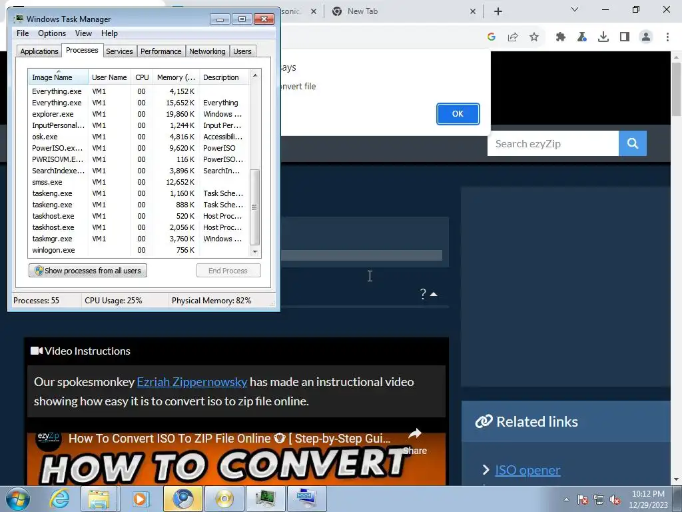Open Windows Explorer folder taskbar icon
The image size is (682, 512).
pyautogui.click(x=99, y=499)
